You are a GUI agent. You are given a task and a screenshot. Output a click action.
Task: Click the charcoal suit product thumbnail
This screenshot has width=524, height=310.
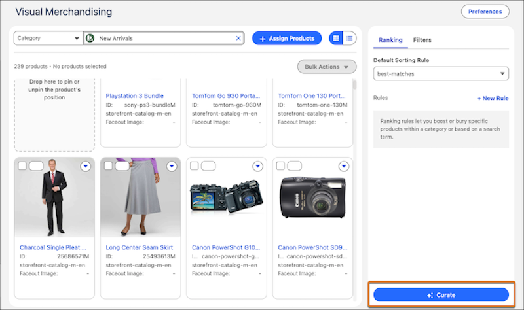54,198
